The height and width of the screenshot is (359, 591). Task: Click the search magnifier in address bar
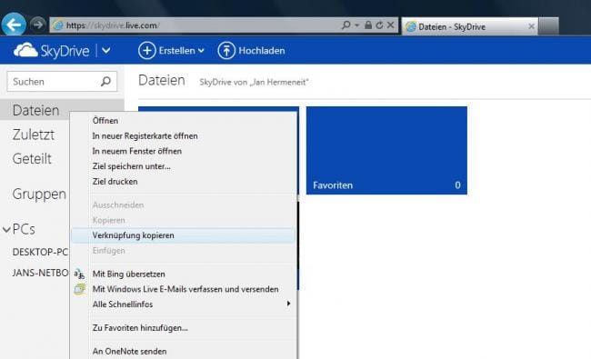346,25
